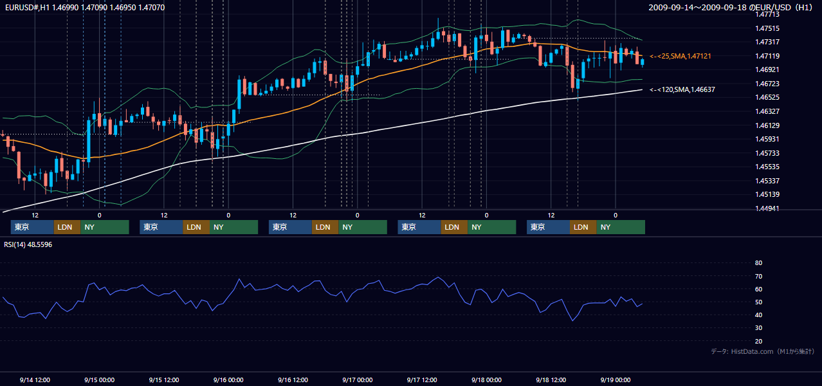This screenshot has height=386, width=822.
Task: Click price axis label 1.46129
Action: 767,125
